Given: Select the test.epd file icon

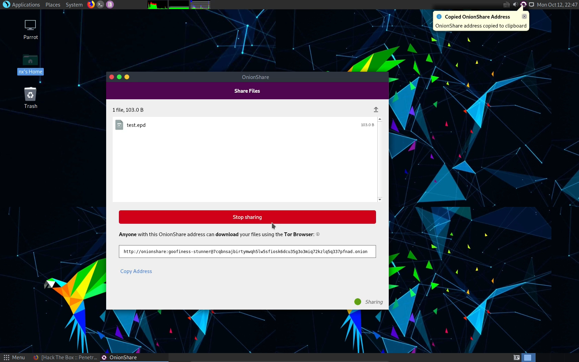Looking at the screenshot, I should tap(119, 125).
